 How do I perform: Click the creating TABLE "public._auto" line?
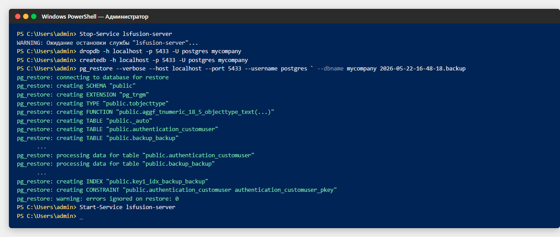tap(84, 120)
